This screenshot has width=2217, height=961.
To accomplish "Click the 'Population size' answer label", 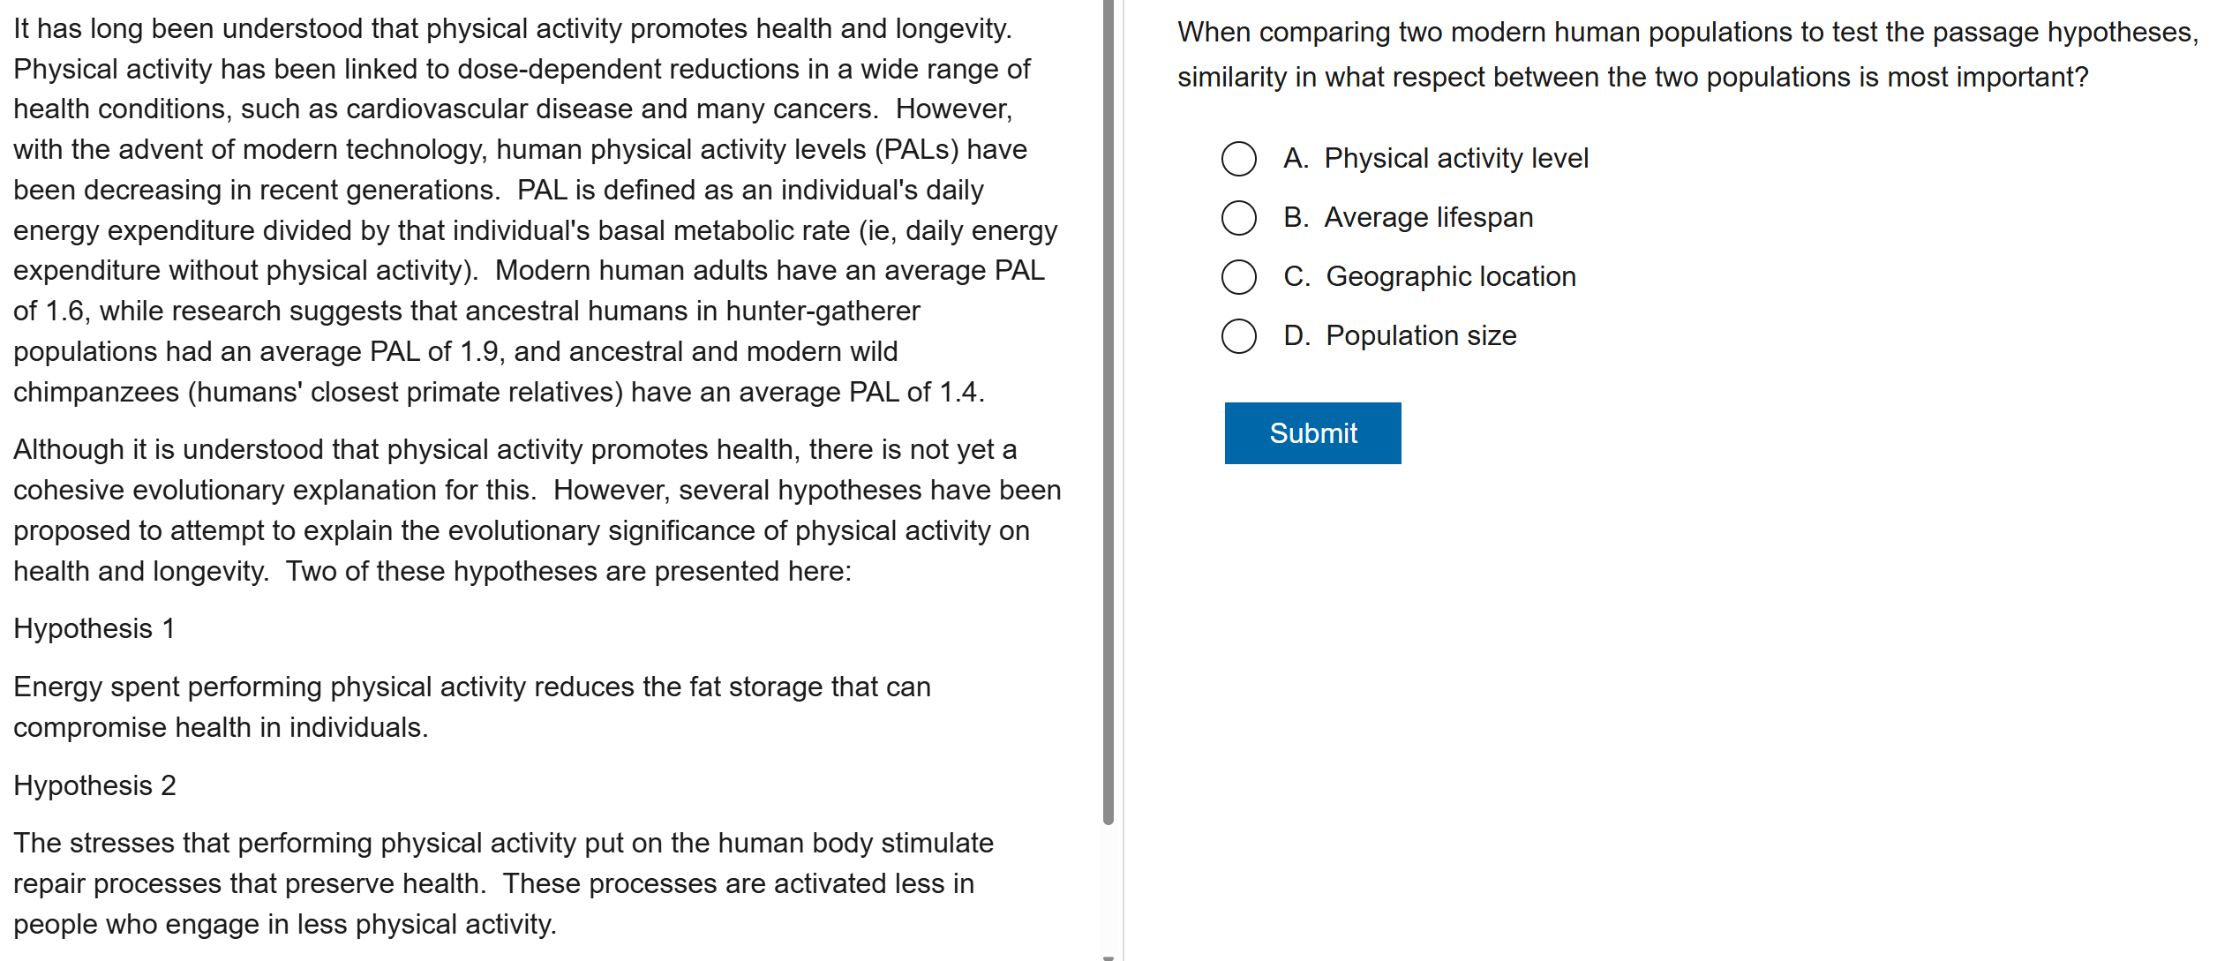I will [x=1420, y=336].
